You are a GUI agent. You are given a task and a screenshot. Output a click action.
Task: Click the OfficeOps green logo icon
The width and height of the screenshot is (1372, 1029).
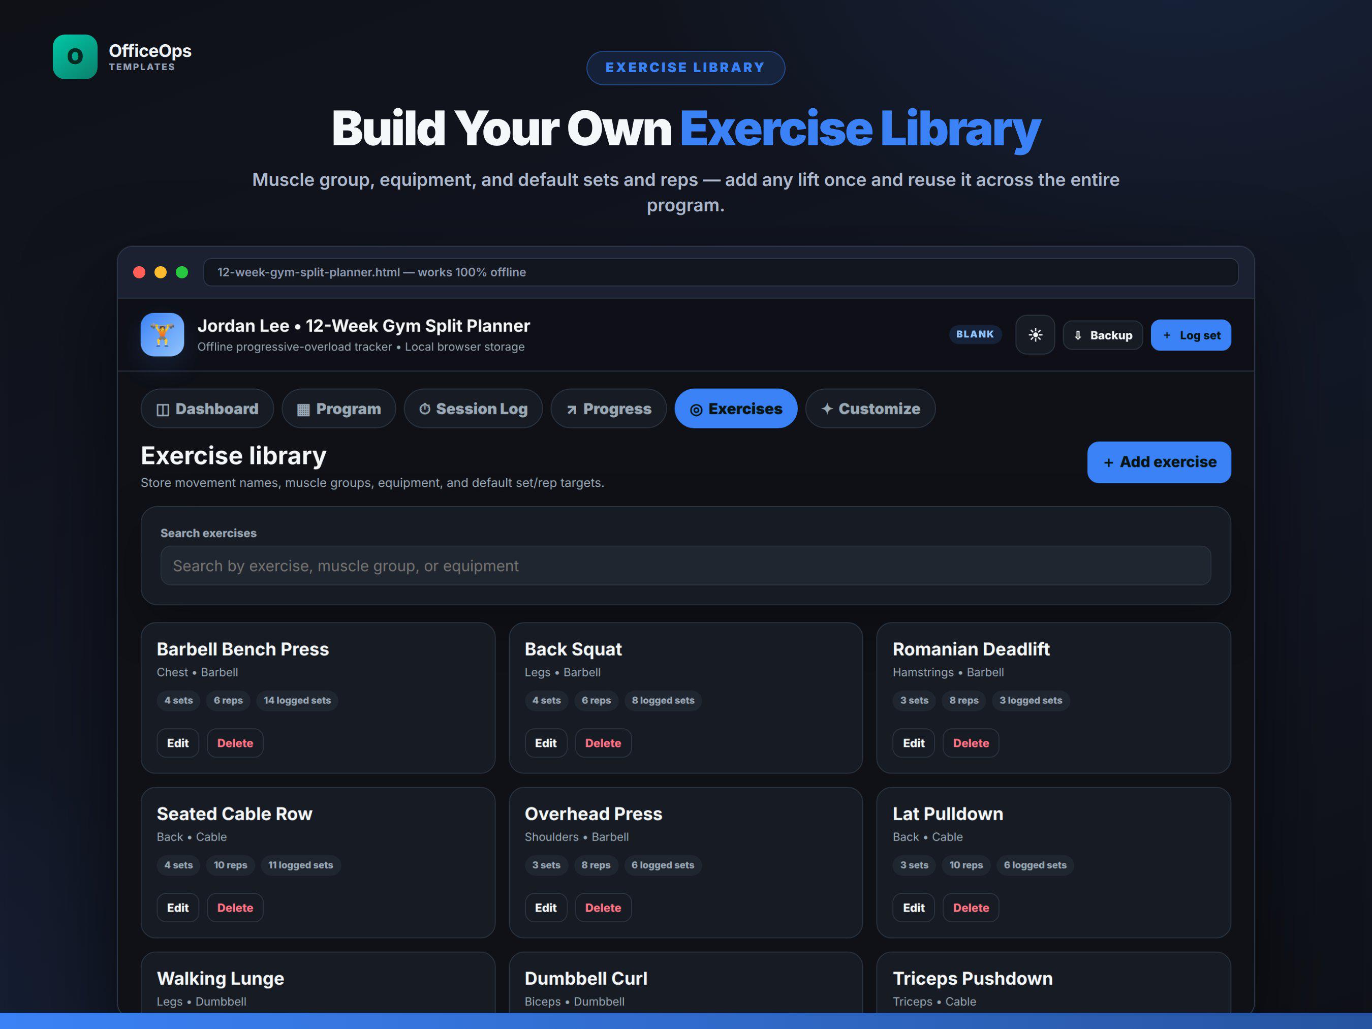pos(75,56)
